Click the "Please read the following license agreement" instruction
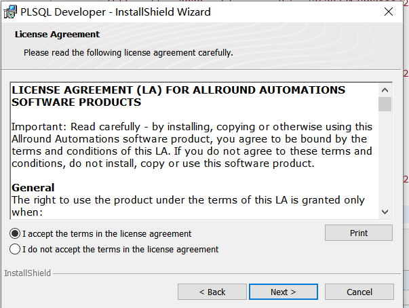This screenshot has height=308, width=409. (x=128, y=52)
